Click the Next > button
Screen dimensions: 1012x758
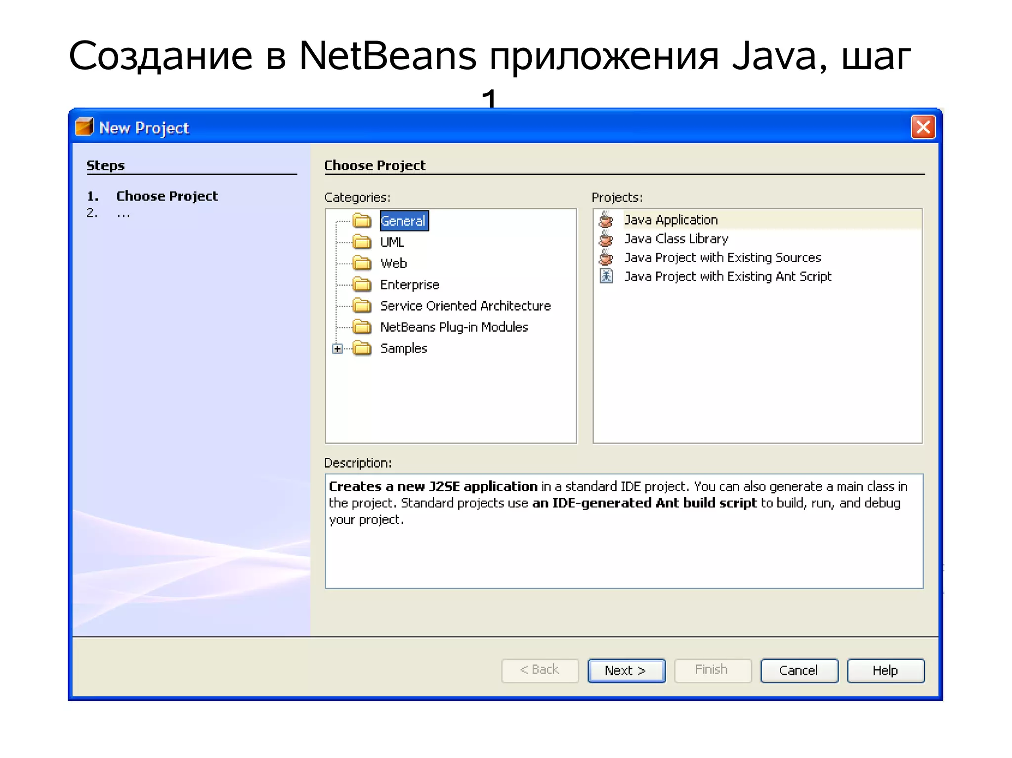pyautogui.click(x=627, y=671)
